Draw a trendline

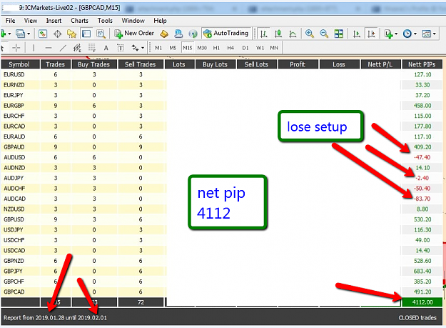click(x=63, y=48)
